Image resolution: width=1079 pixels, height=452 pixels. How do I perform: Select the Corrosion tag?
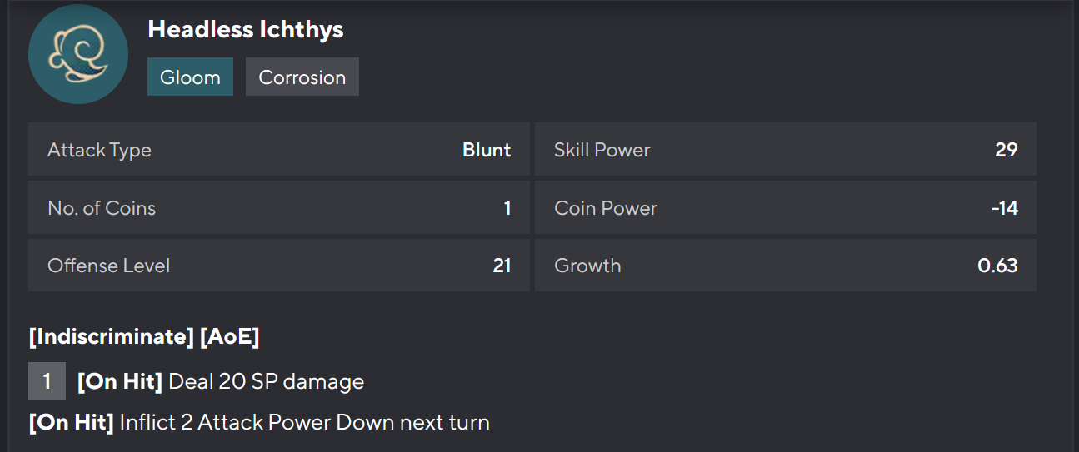(302, 77)
